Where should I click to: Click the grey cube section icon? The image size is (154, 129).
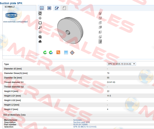[40, 32]
